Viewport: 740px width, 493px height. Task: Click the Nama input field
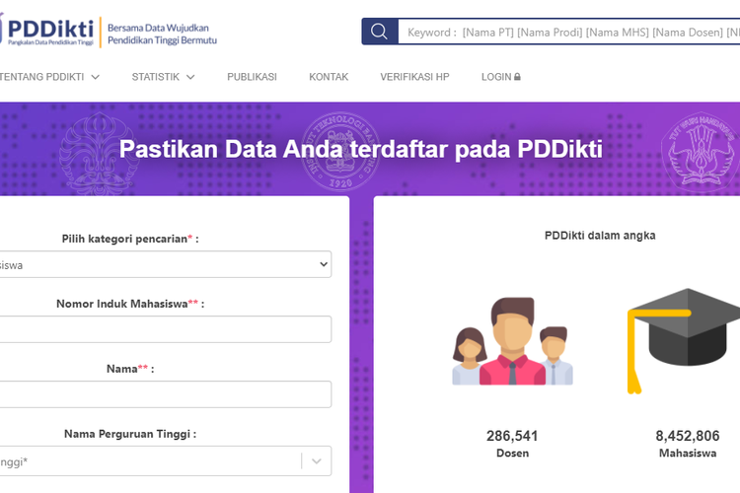click(165, 394)
